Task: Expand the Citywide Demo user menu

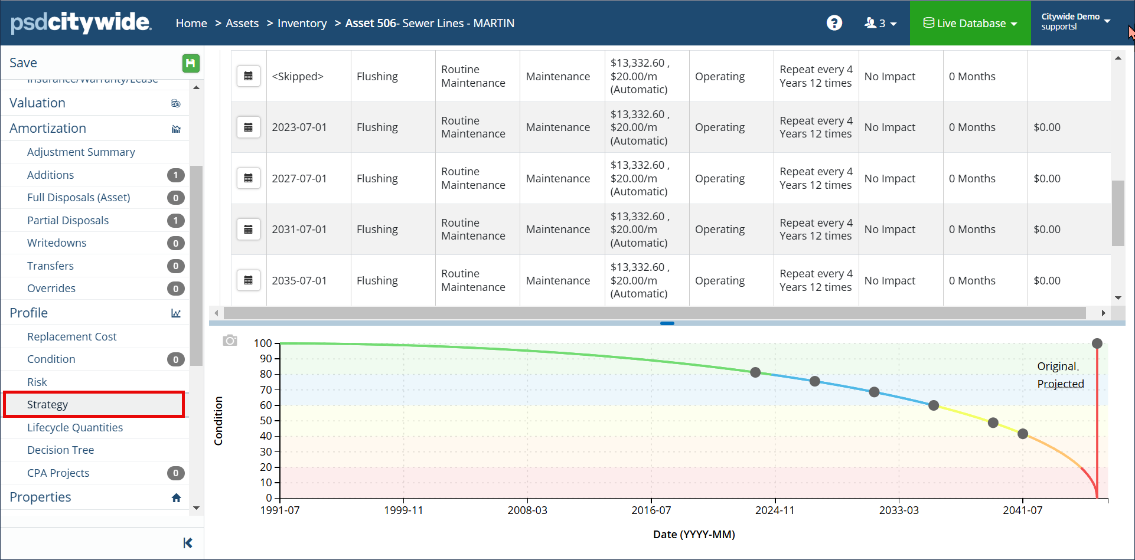Action: pyautogui.click(x=1075, y=21)
